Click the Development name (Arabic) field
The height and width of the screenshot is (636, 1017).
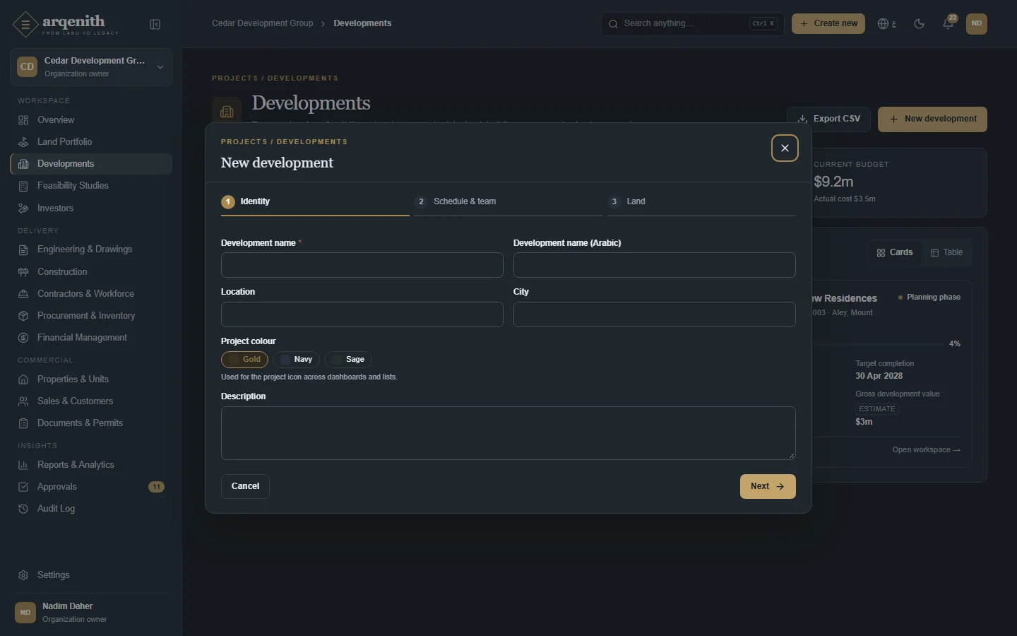(x=655, y=265)
